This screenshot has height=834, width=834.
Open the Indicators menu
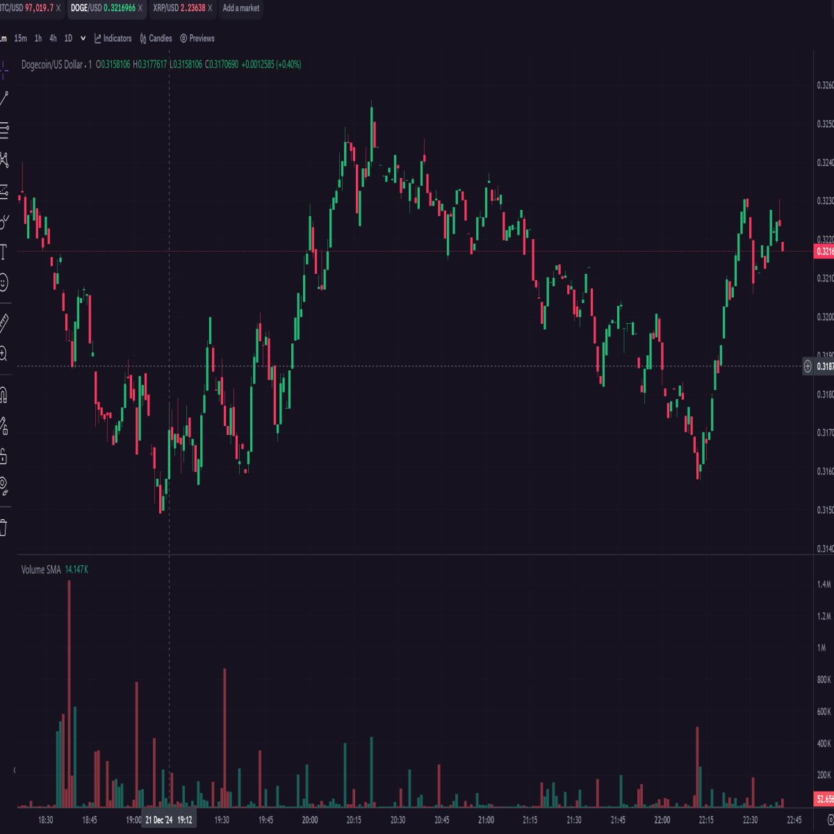[x=113, y=38]
